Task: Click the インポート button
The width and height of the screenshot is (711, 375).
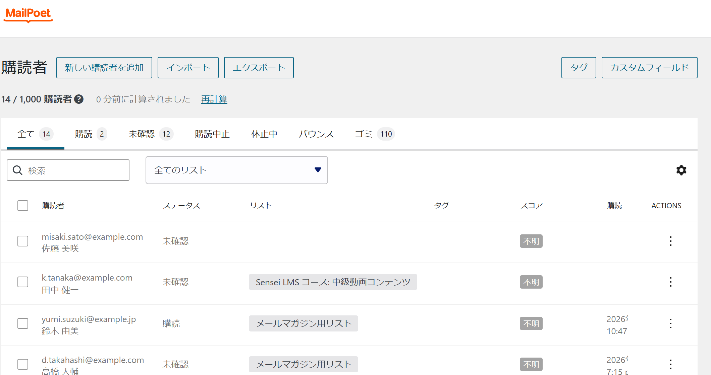Action: coord(188,68)
